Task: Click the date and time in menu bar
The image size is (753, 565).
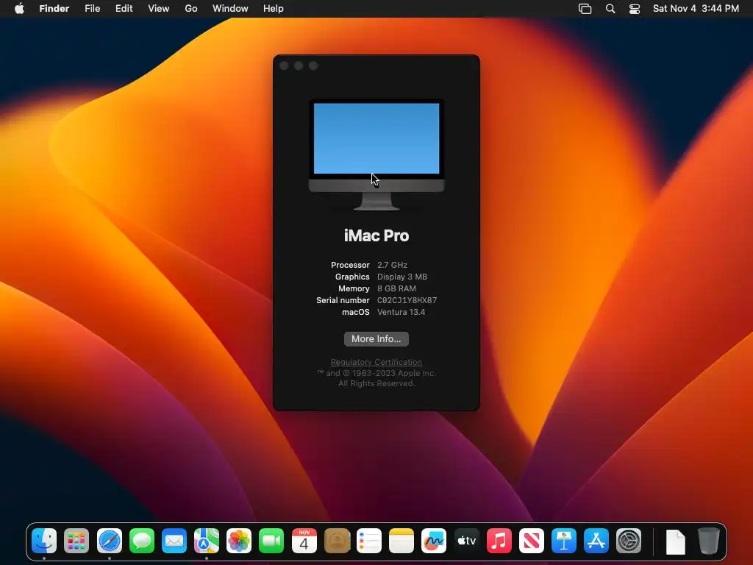Action: point(696,9)
